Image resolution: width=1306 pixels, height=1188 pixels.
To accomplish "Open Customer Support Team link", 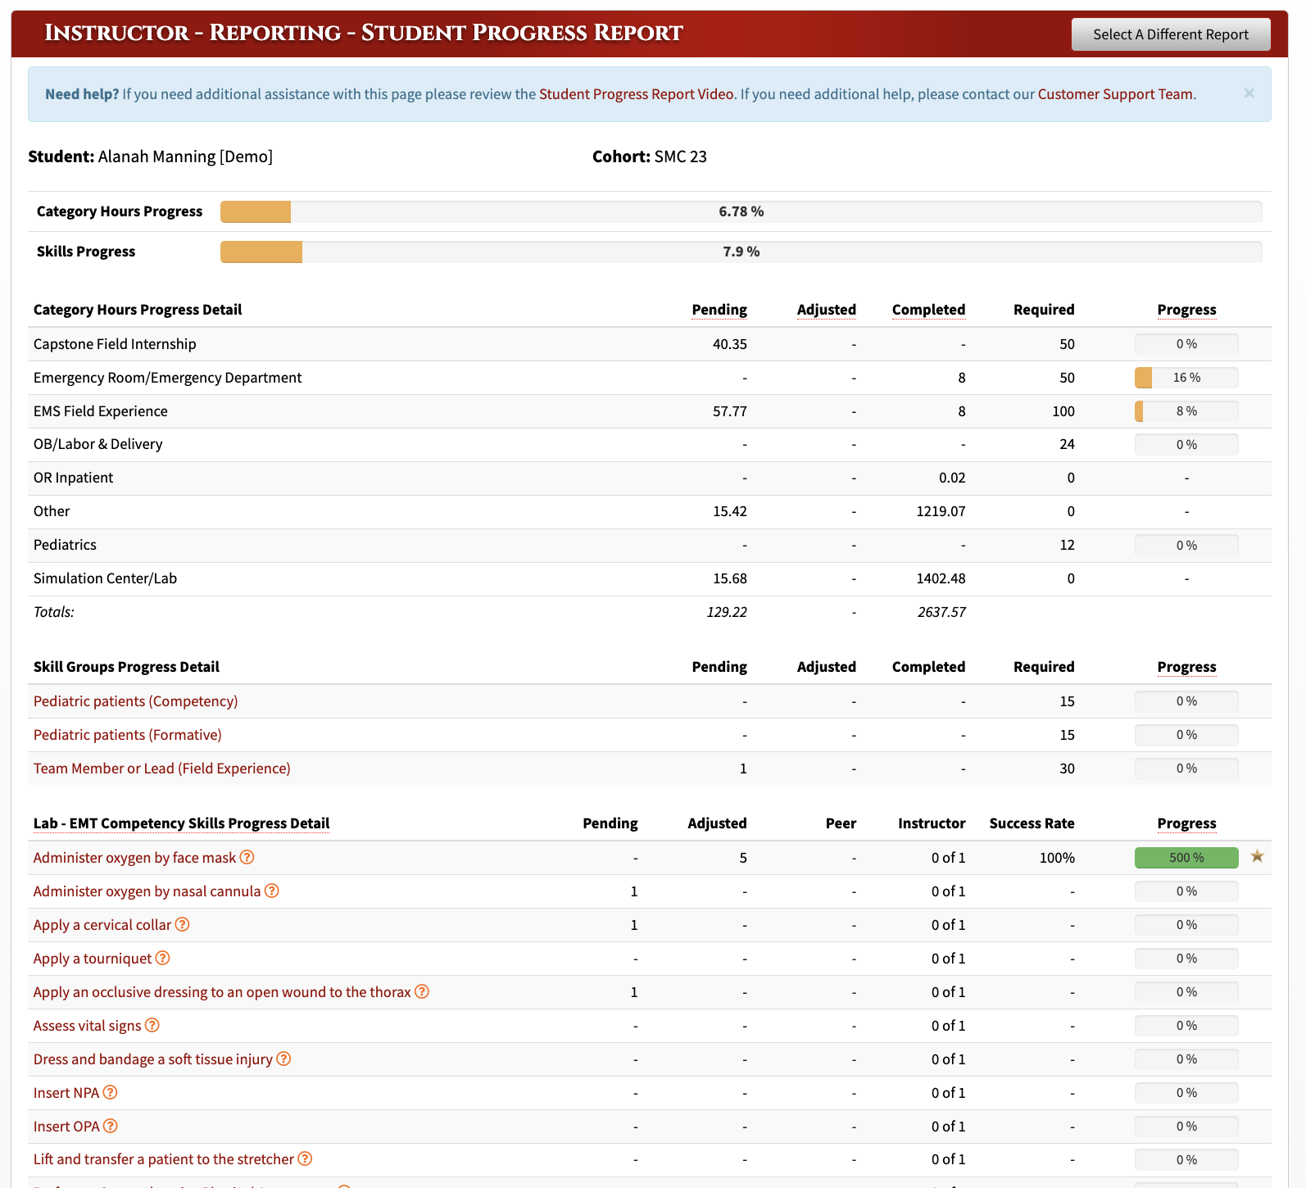I will point(1115,94).
